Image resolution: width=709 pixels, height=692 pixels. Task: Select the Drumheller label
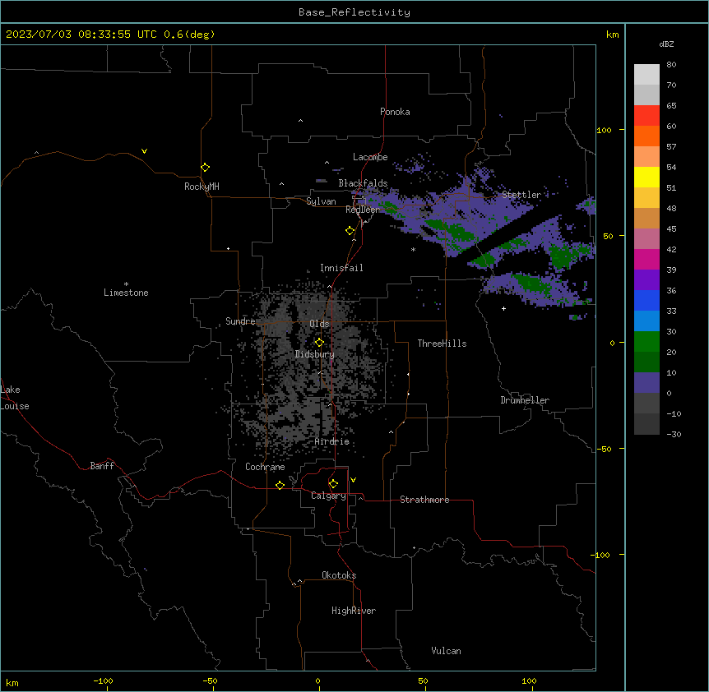pyautogui.click(x=525, y=400)
